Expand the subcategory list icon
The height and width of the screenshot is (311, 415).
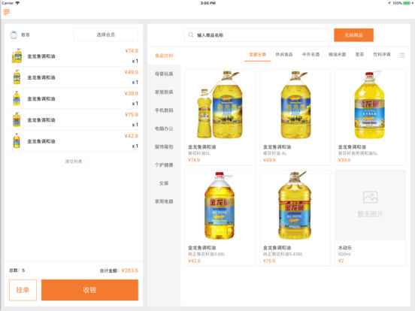coord(401,55)
